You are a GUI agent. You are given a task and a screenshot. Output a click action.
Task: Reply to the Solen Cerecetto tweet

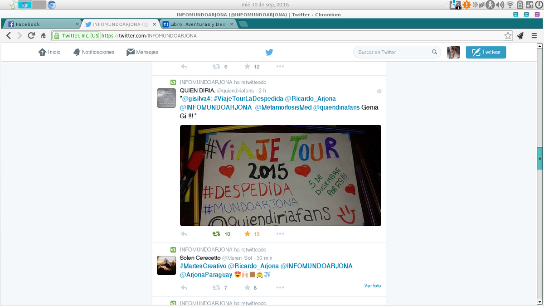(184, 287)
